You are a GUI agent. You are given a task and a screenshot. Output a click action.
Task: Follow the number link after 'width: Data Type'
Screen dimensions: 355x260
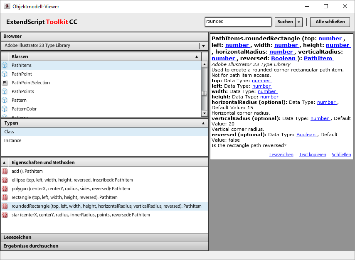267,91
